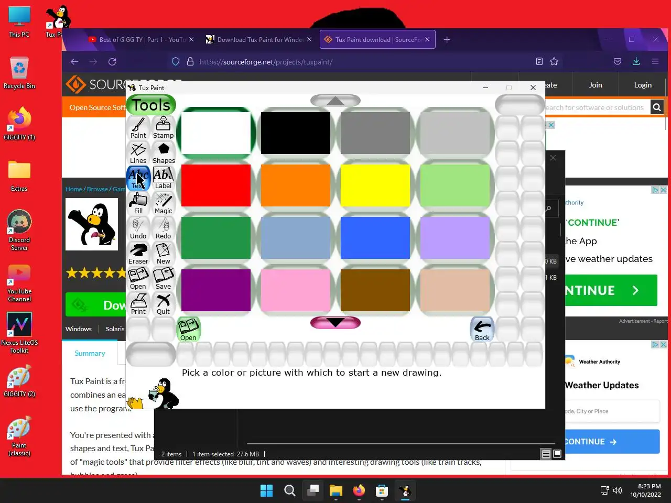This screenshot has width=671, height=503.
Task: Click the Join link on SourceForge
Action: 596,85
